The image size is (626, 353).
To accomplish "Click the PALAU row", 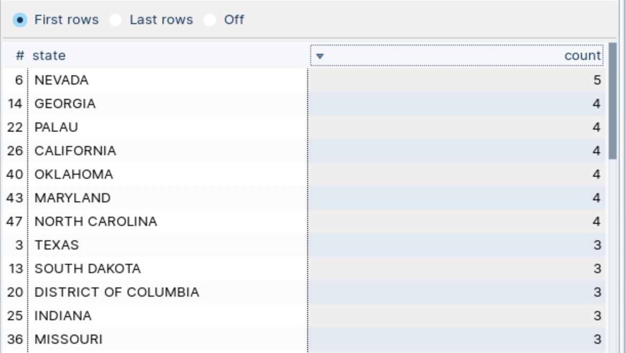I will pyautogui.click(x=56, y=127).
